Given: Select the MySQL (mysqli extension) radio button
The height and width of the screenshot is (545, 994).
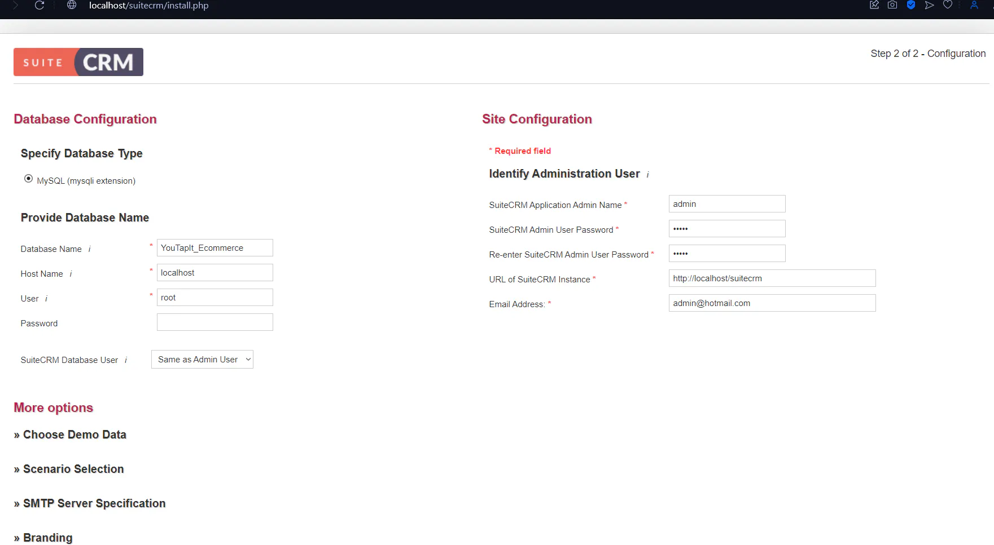Looking at the screenshot, I should [28, 179].
